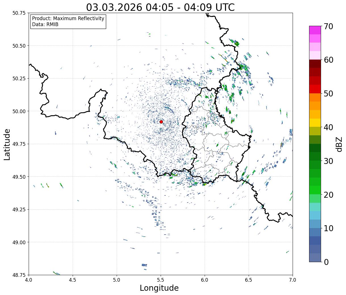The height and width of the screenshot is (295, 346).
Task: Click the longitude tick label 7.0
Action: point(293,280)
